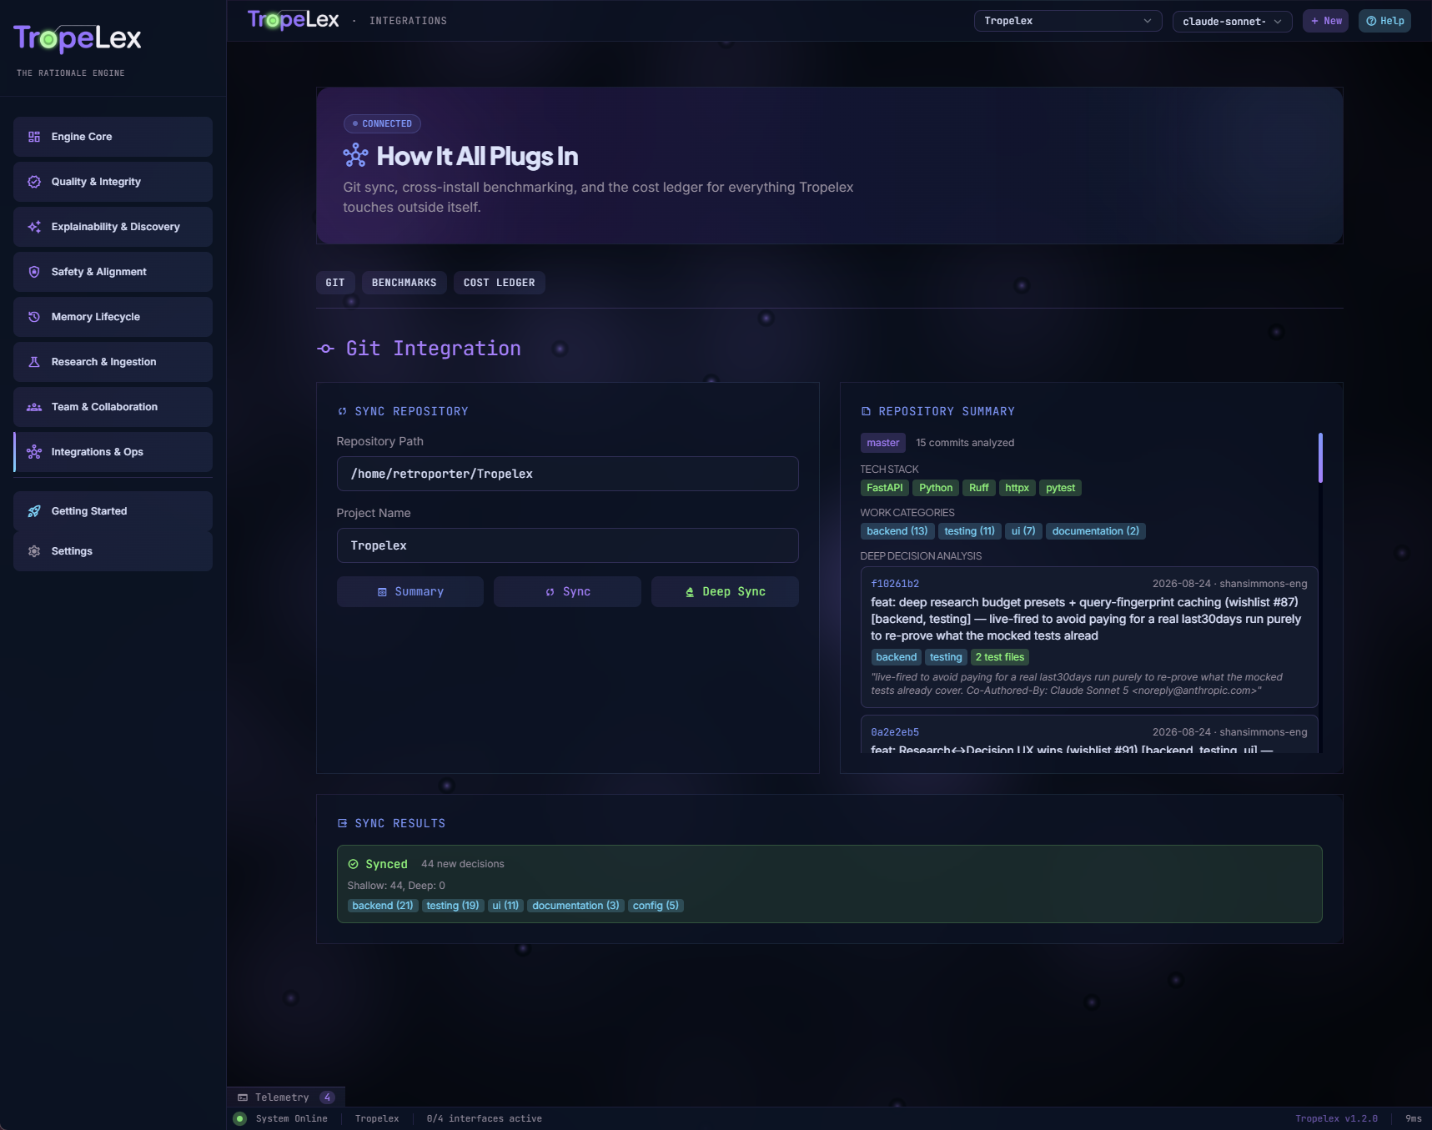1432x1130 pixels.
Task: Open the claude-sonnet model dropdown
Action: click(1232, 21)
